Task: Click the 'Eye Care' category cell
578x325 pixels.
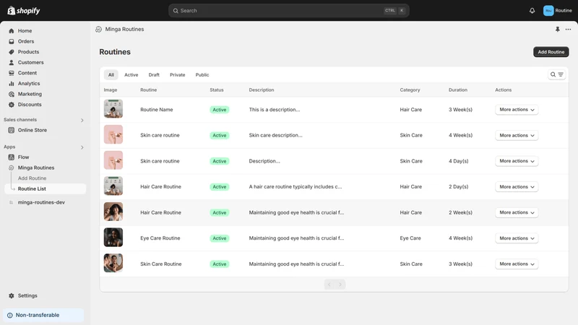Action: pos(410,238)
